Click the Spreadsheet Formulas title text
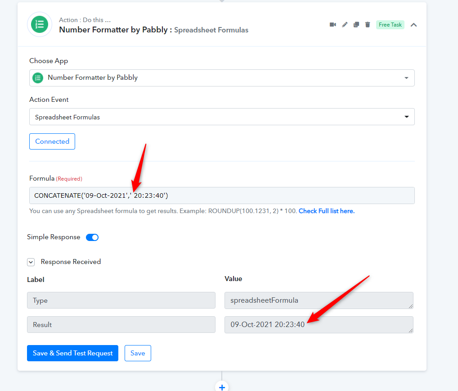The width and height of the screenshot is (458, 391). coord(211,30)
